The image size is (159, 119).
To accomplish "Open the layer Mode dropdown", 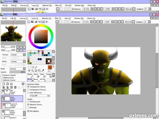I will coord(24,69).
